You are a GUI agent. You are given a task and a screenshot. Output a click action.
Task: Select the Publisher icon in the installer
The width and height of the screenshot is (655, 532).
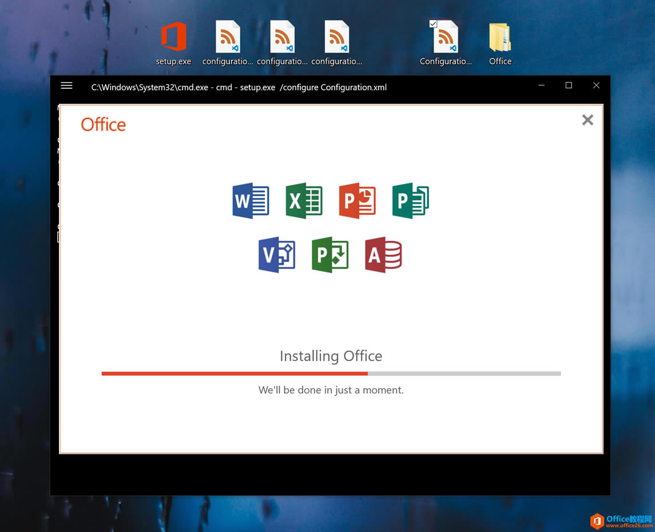[x=410, y=201]
